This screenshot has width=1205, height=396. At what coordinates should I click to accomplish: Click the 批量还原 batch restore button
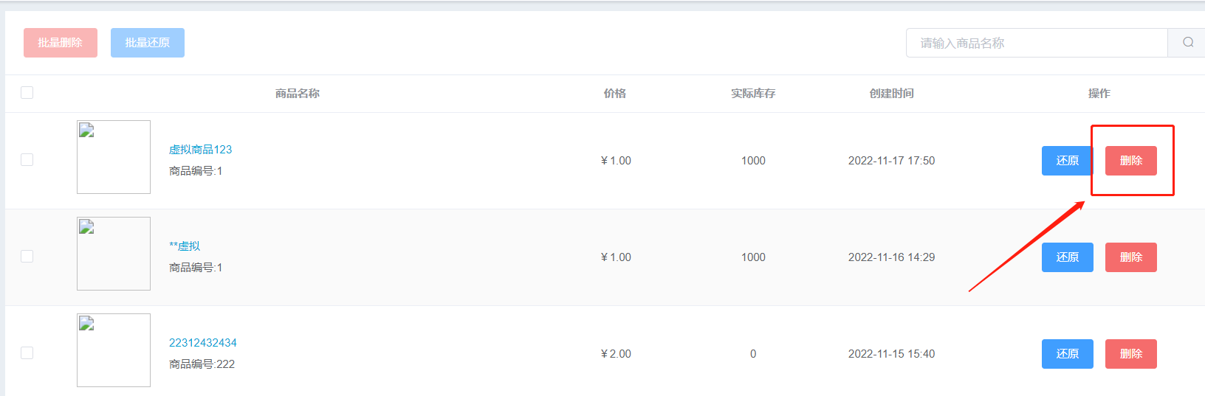pyautogui.click(x=148, y=43)
